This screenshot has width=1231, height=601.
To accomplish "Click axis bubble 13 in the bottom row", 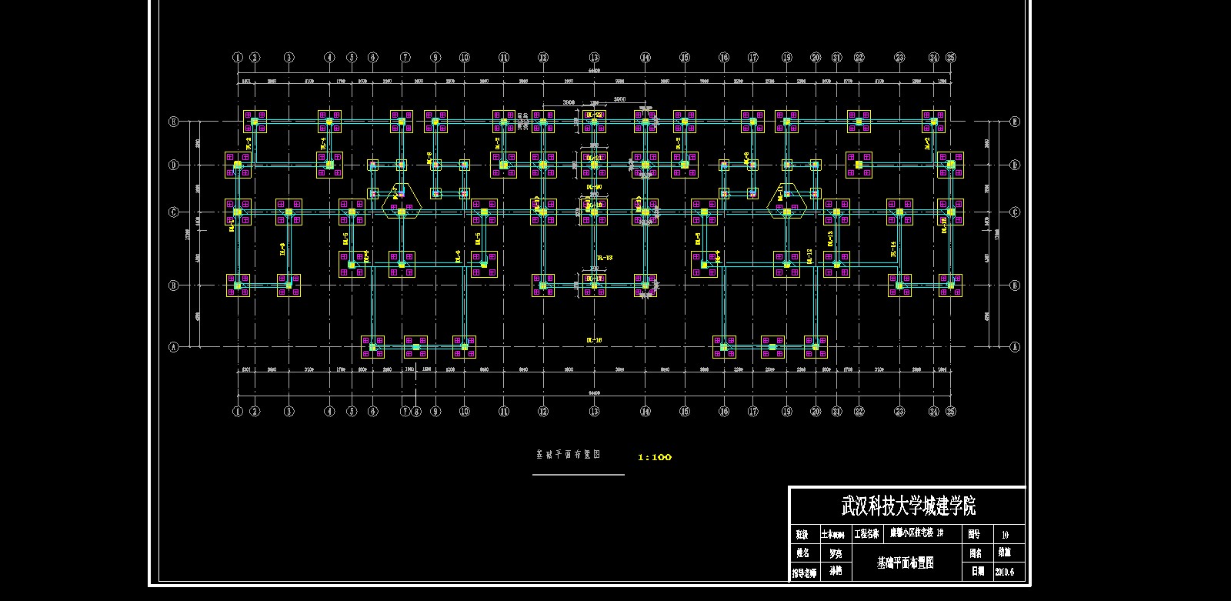I will point(594,412).
